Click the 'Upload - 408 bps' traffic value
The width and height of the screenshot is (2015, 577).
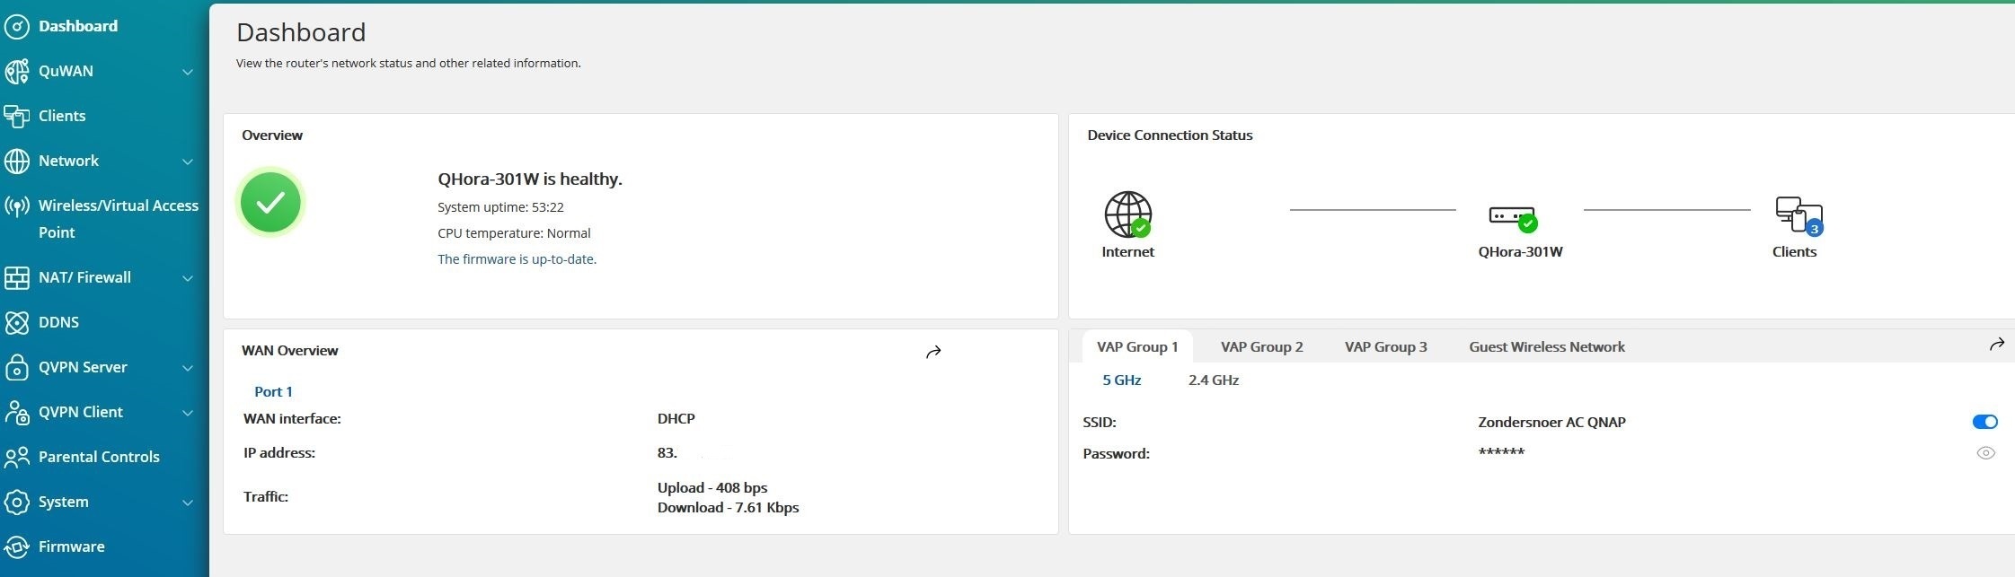point(712,487)
